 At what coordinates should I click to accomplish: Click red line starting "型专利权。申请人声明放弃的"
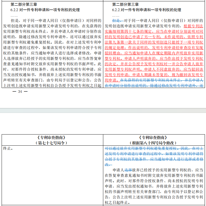(154, 58)
